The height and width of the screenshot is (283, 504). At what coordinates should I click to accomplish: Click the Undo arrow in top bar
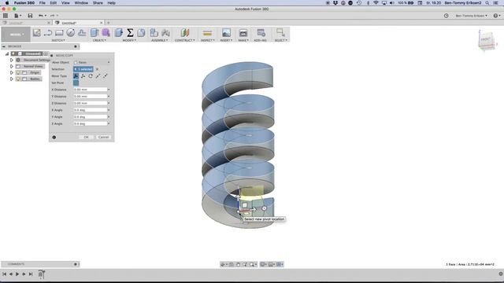point(40,16)
